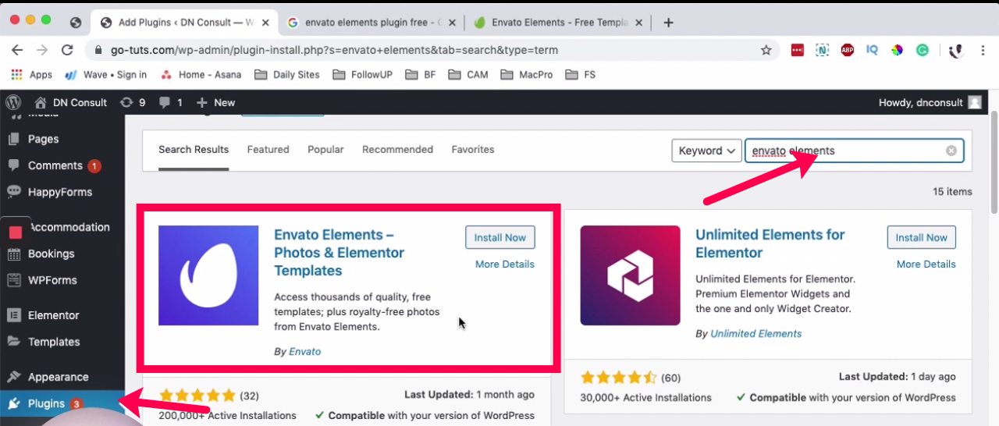Open MacPro bookmark folder

click(527, 75)
